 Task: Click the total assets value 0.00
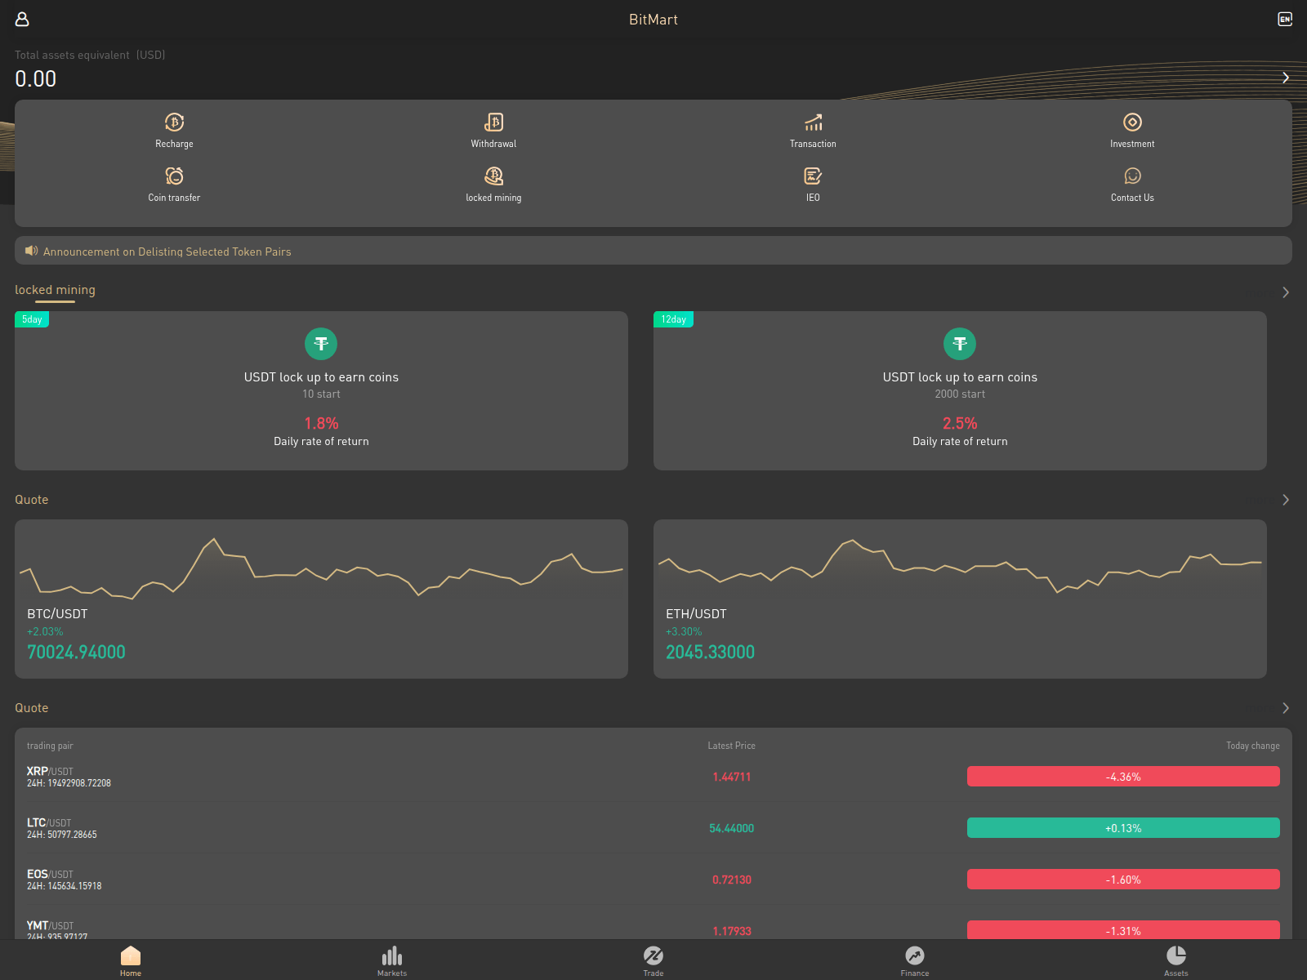point(36,79)
